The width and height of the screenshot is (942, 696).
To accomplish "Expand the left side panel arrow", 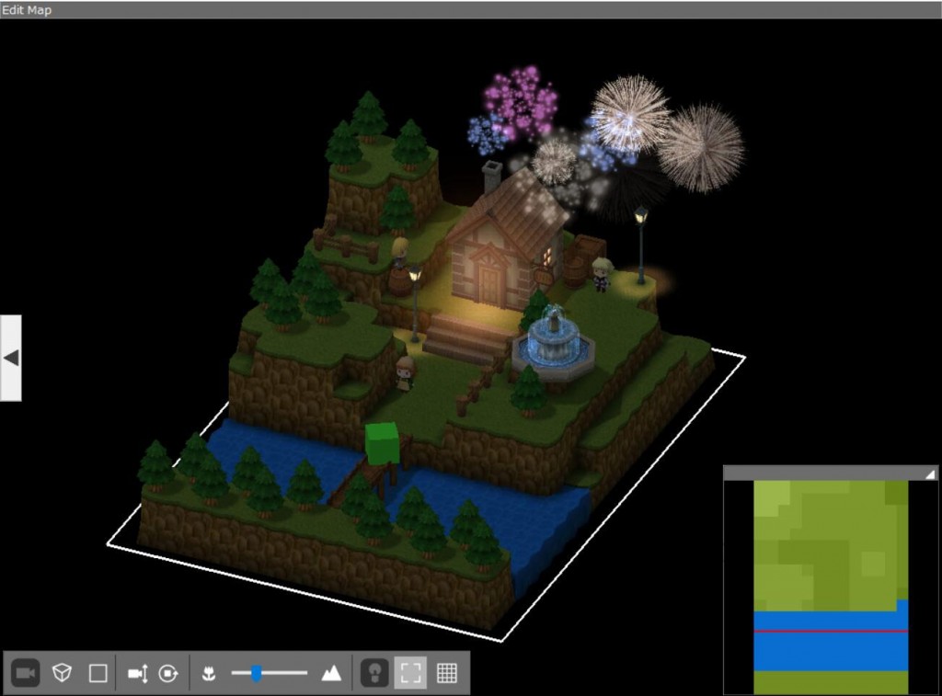I will (11, 358).
